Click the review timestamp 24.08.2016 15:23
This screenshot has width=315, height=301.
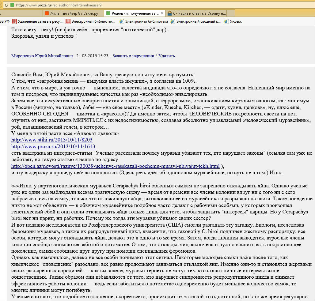[92, 56]
